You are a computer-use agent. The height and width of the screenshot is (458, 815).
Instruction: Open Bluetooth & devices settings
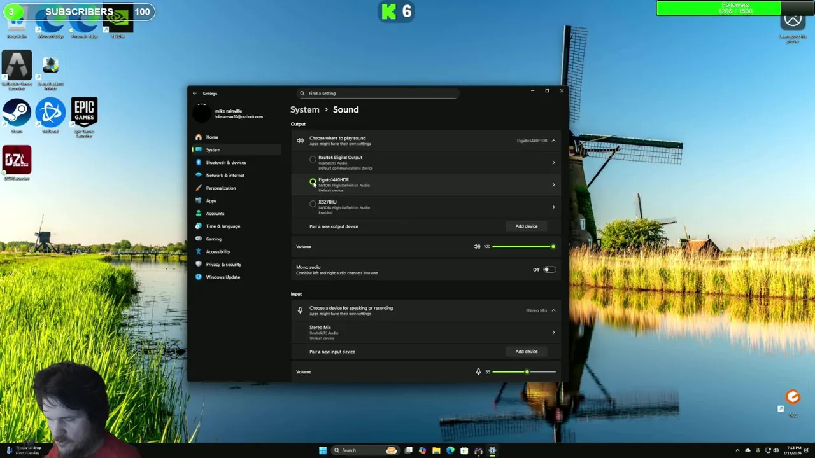coord(236,163)
